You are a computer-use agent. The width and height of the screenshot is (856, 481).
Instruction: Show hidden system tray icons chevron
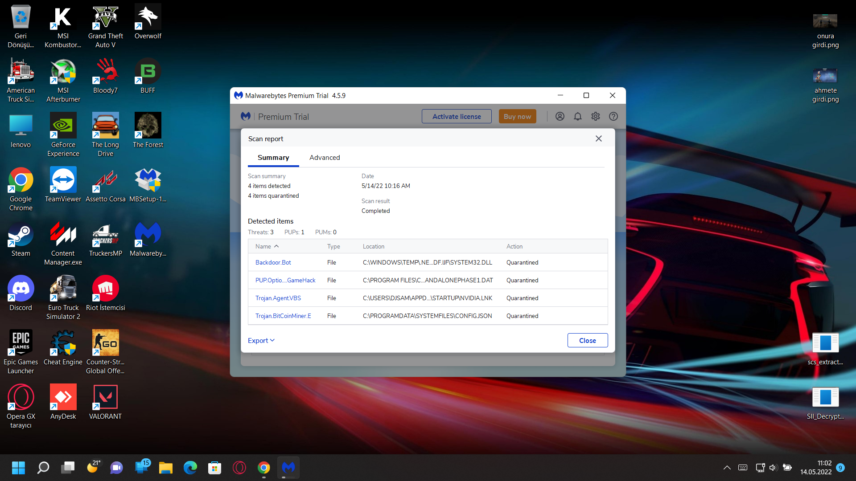pyautogui.click(x=727, y=468)
